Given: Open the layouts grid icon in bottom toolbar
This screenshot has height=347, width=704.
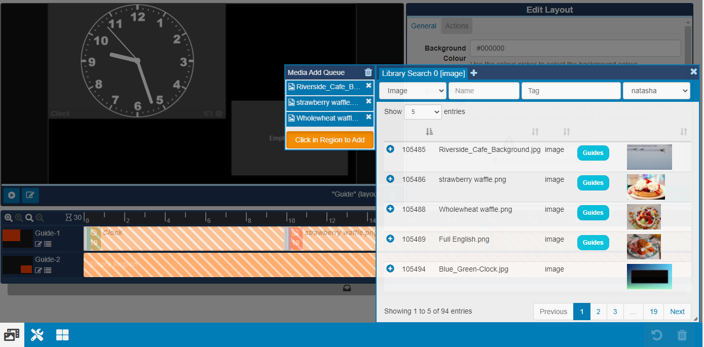Looking at the screenshot, I should click(x=62, y=335).
